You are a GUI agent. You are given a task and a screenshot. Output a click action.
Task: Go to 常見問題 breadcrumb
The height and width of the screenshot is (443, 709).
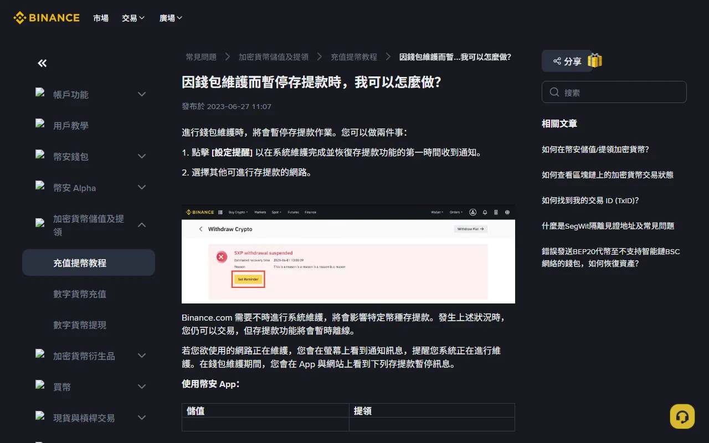(x=201, y=57)
